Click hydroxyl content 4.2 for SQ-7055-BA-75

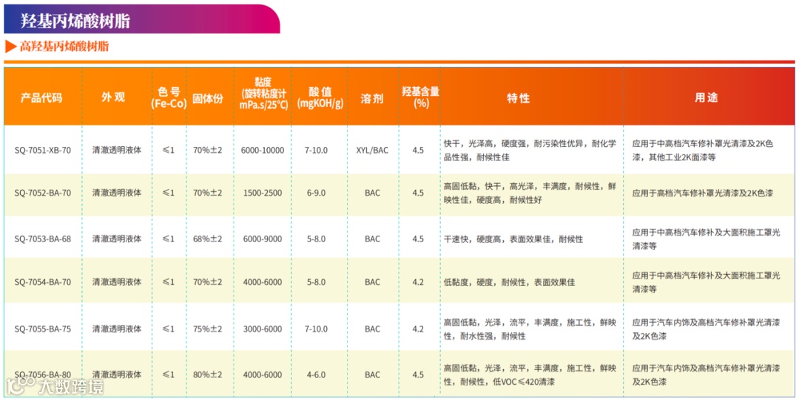click(x=418, y=329)
